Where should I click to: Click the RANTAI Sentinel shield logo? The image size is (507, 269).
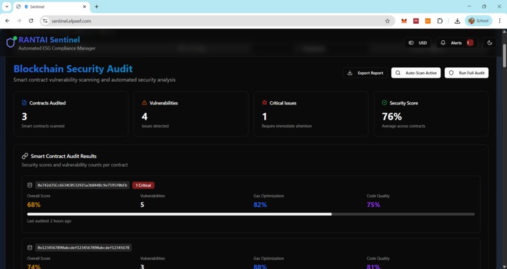pyautogui.click(x=11, y=42)
